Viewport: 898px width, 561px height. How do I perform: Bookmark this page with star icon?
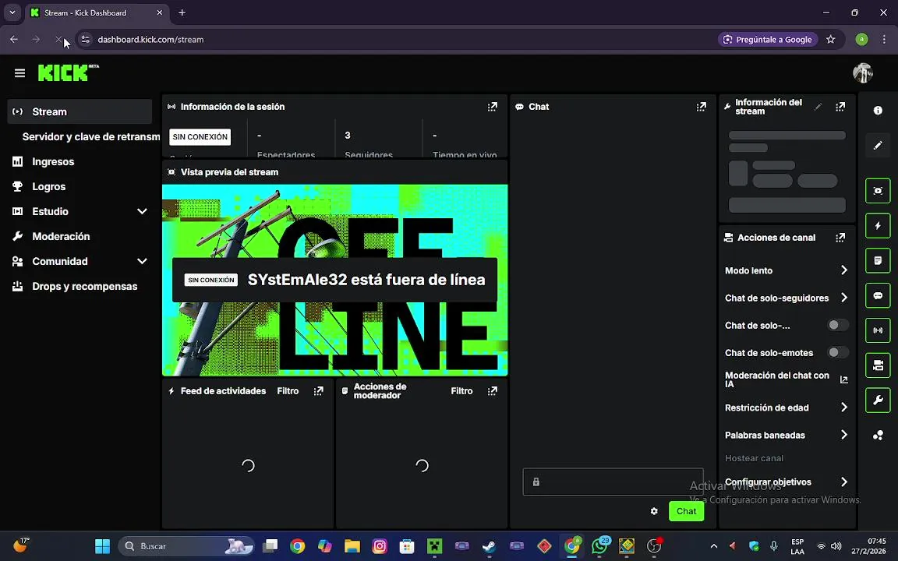(830, 40)
